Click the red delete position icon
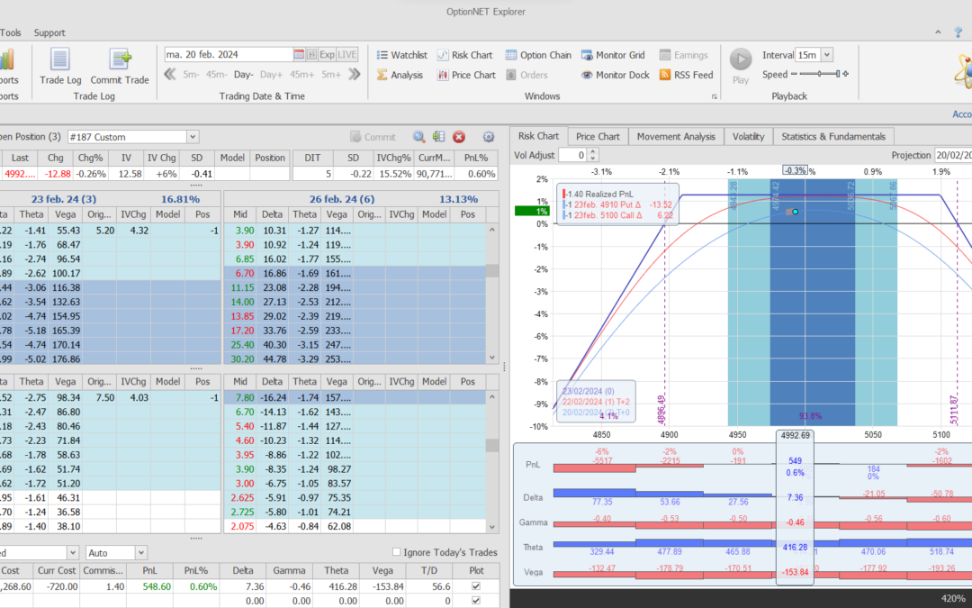 click(x=459, y=137)
